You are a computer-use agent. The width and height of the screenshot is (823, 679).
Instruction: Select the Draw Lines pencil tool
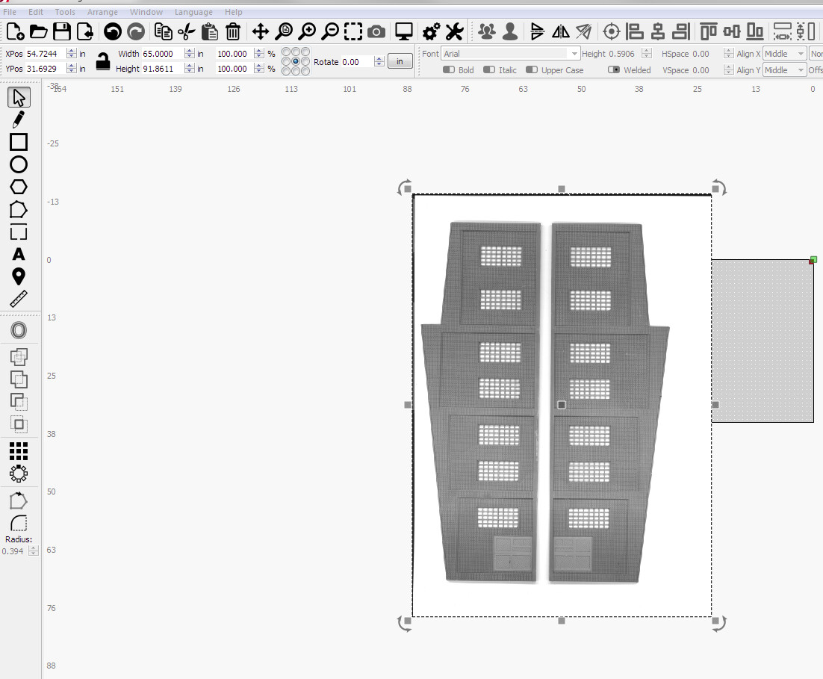tap(19, 120)
